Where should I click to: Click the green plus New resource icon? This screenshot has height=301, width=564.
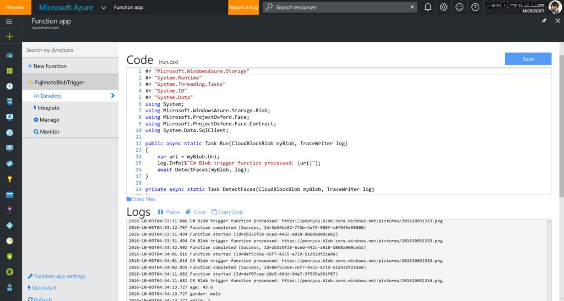10,36
